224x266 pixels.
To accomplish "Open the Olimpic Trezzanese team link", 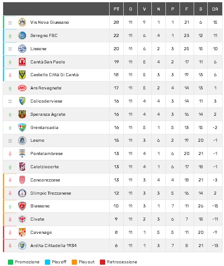I will tap(51, 193).
